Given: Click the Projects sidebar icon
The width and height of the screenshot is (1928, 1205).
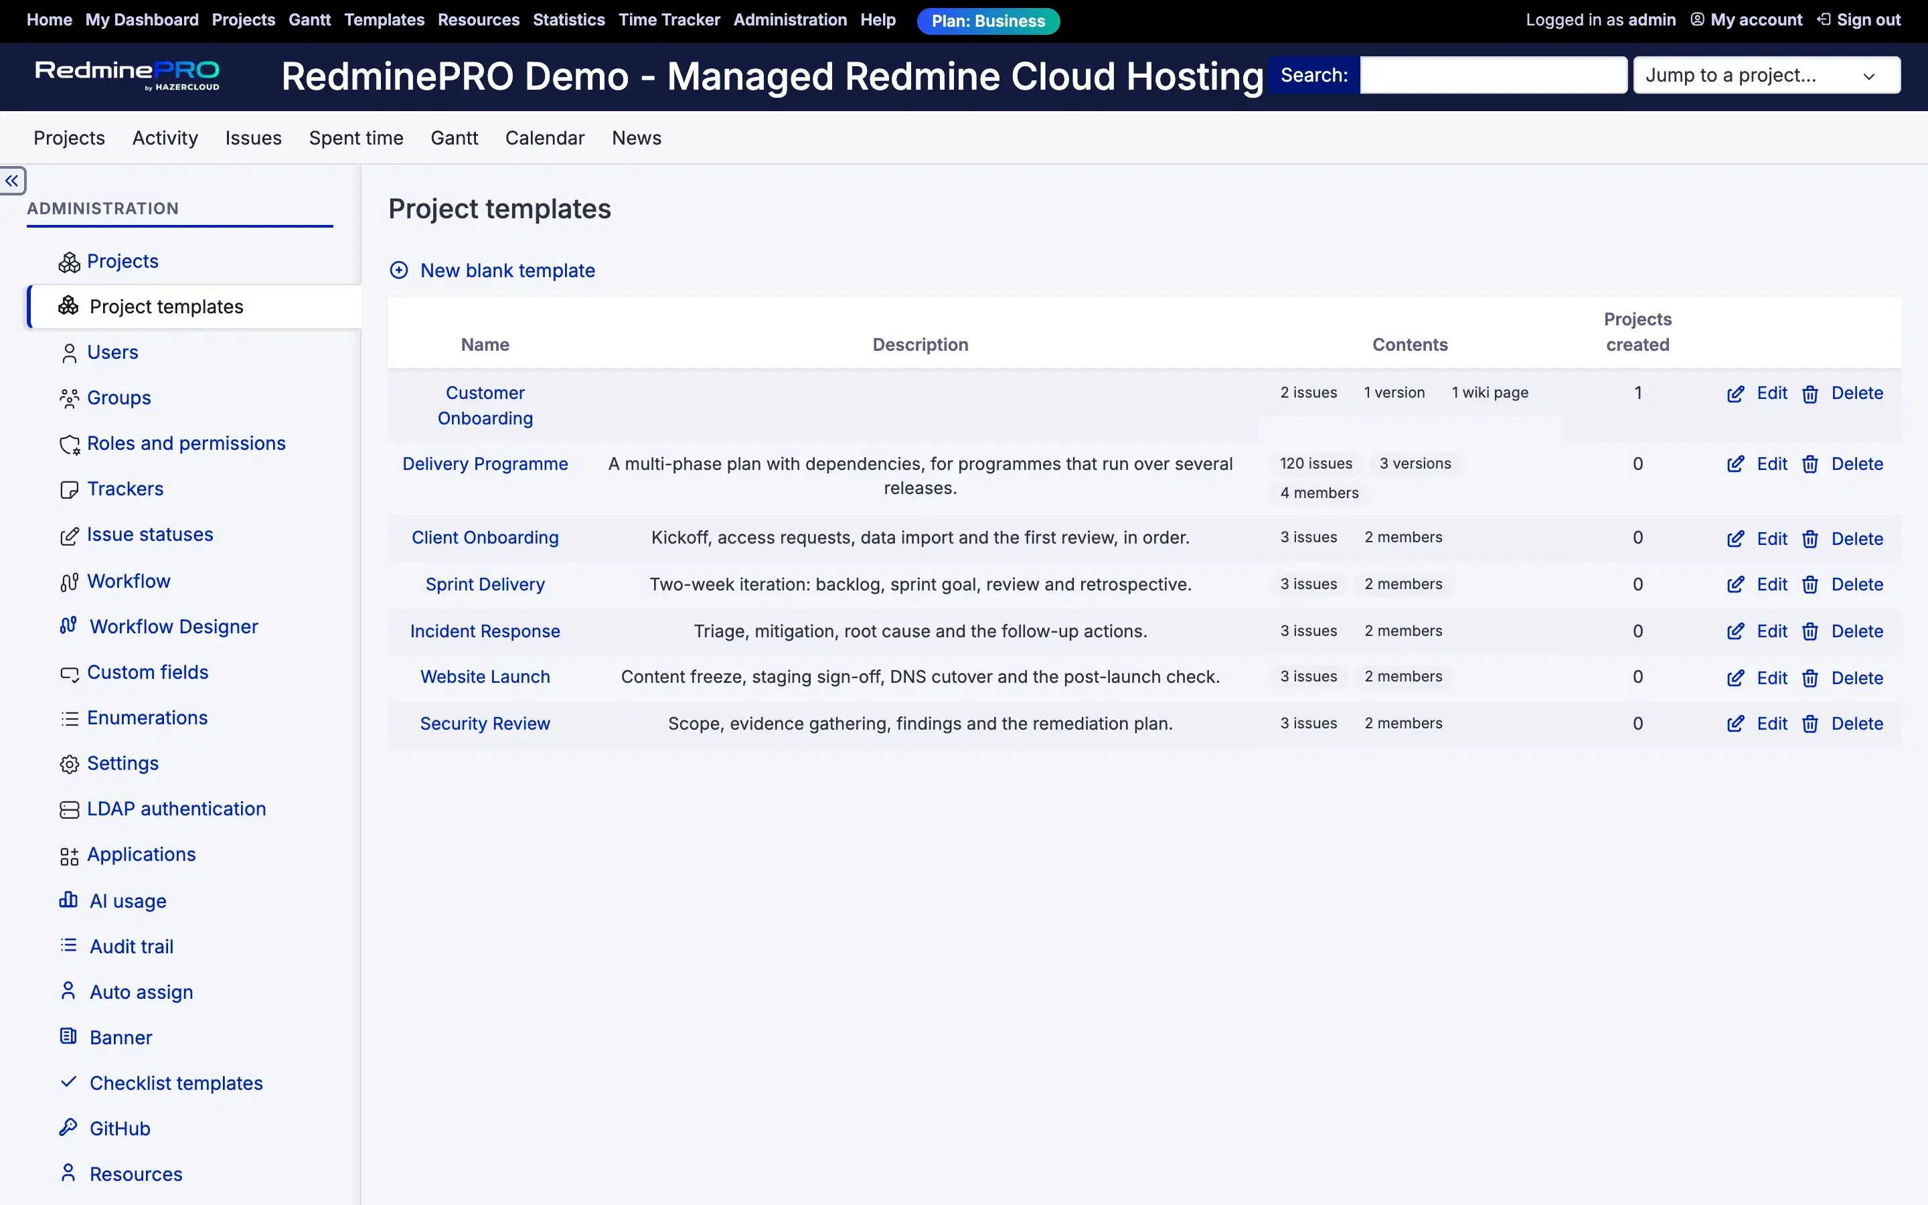Looking at the screenshot, I should click(70, 262).
